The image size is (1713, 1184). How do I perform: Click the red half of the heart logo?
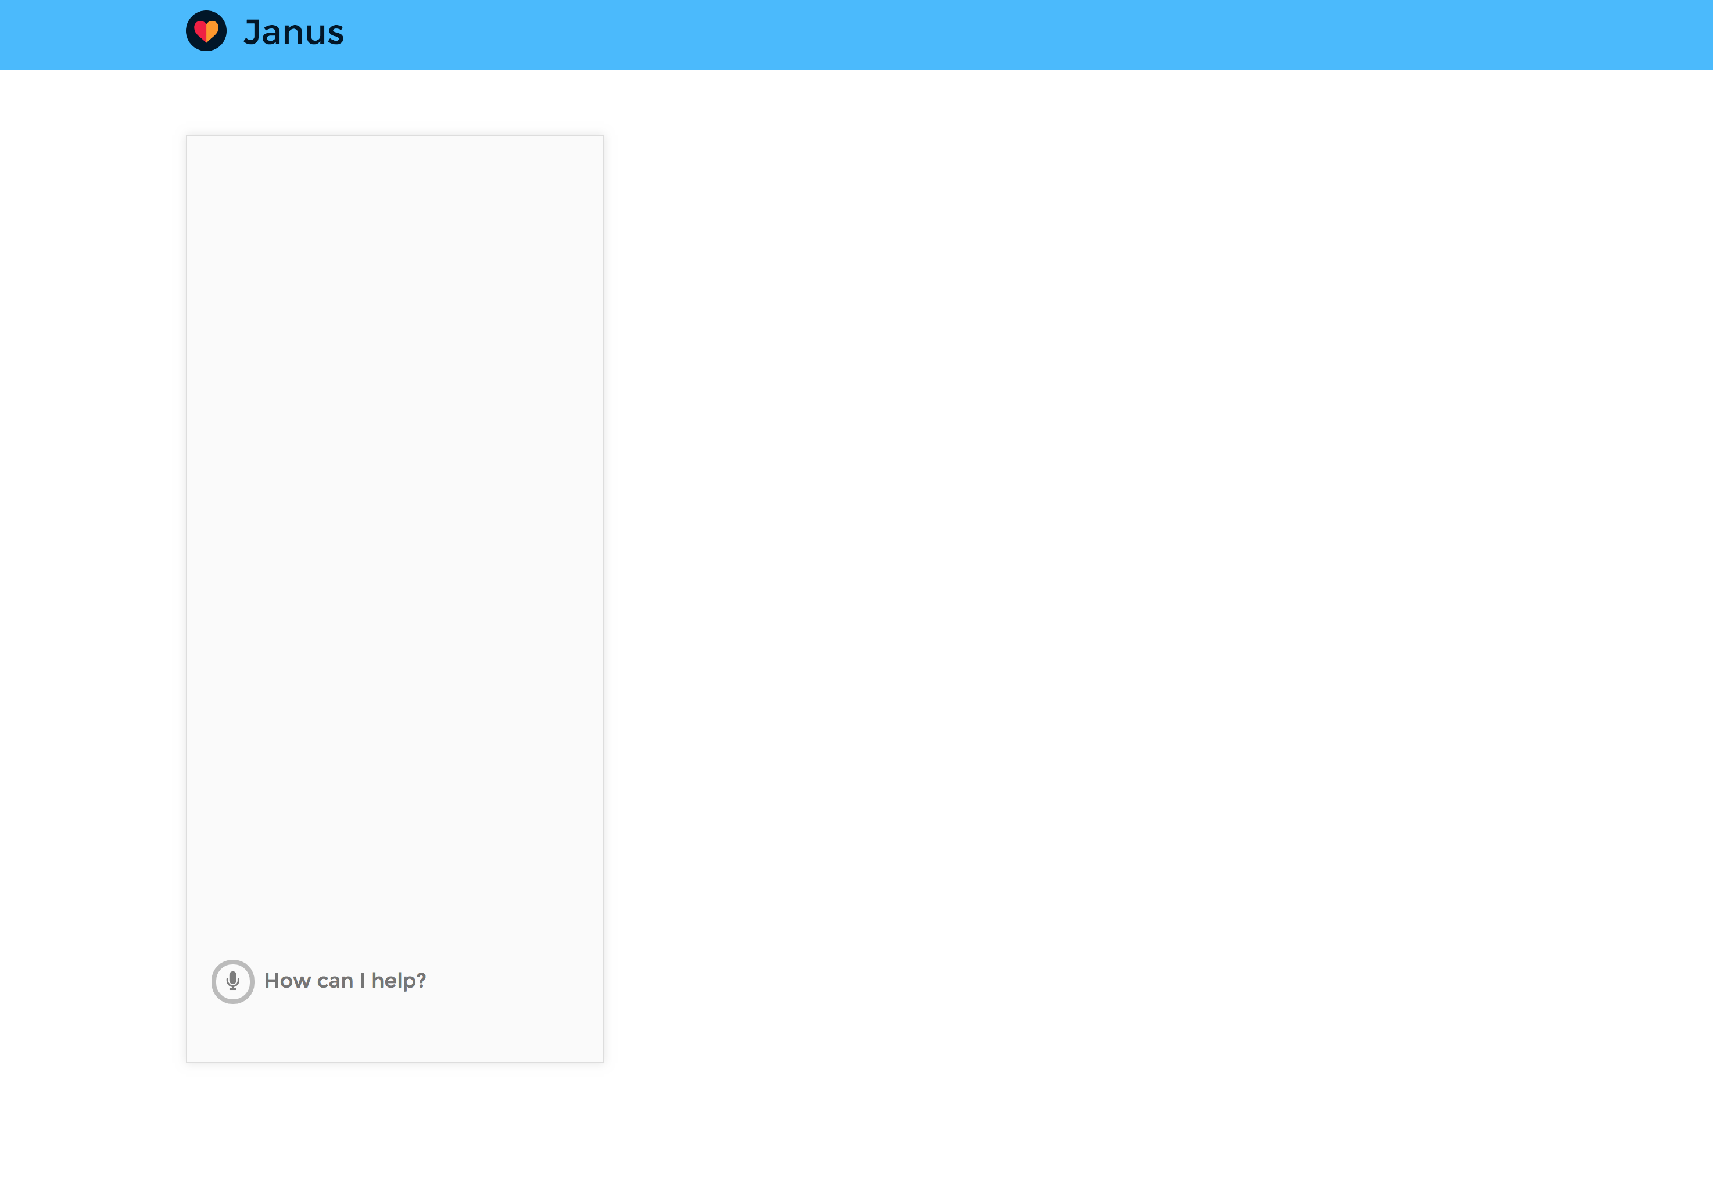coord(199,30)
